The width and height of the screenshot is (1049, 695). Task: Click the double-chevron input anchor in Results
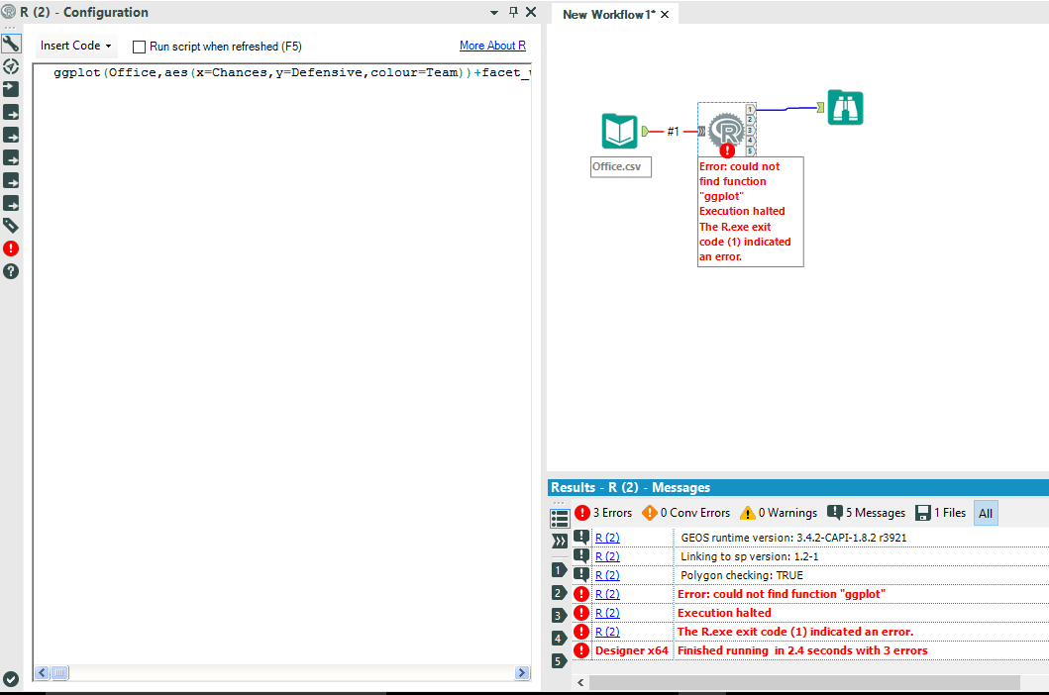point(560,542)
